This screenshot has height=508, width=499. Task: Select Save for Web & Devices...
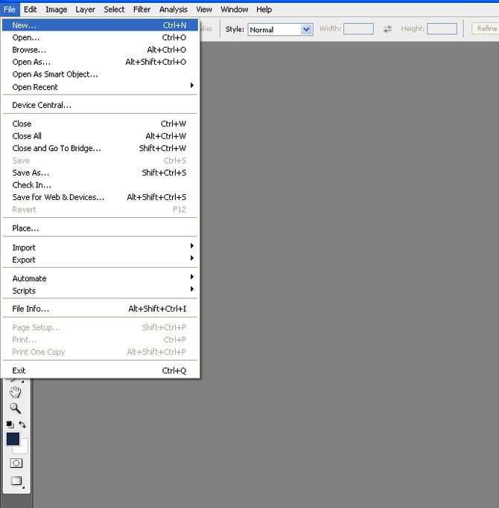(x=58, y=197)
